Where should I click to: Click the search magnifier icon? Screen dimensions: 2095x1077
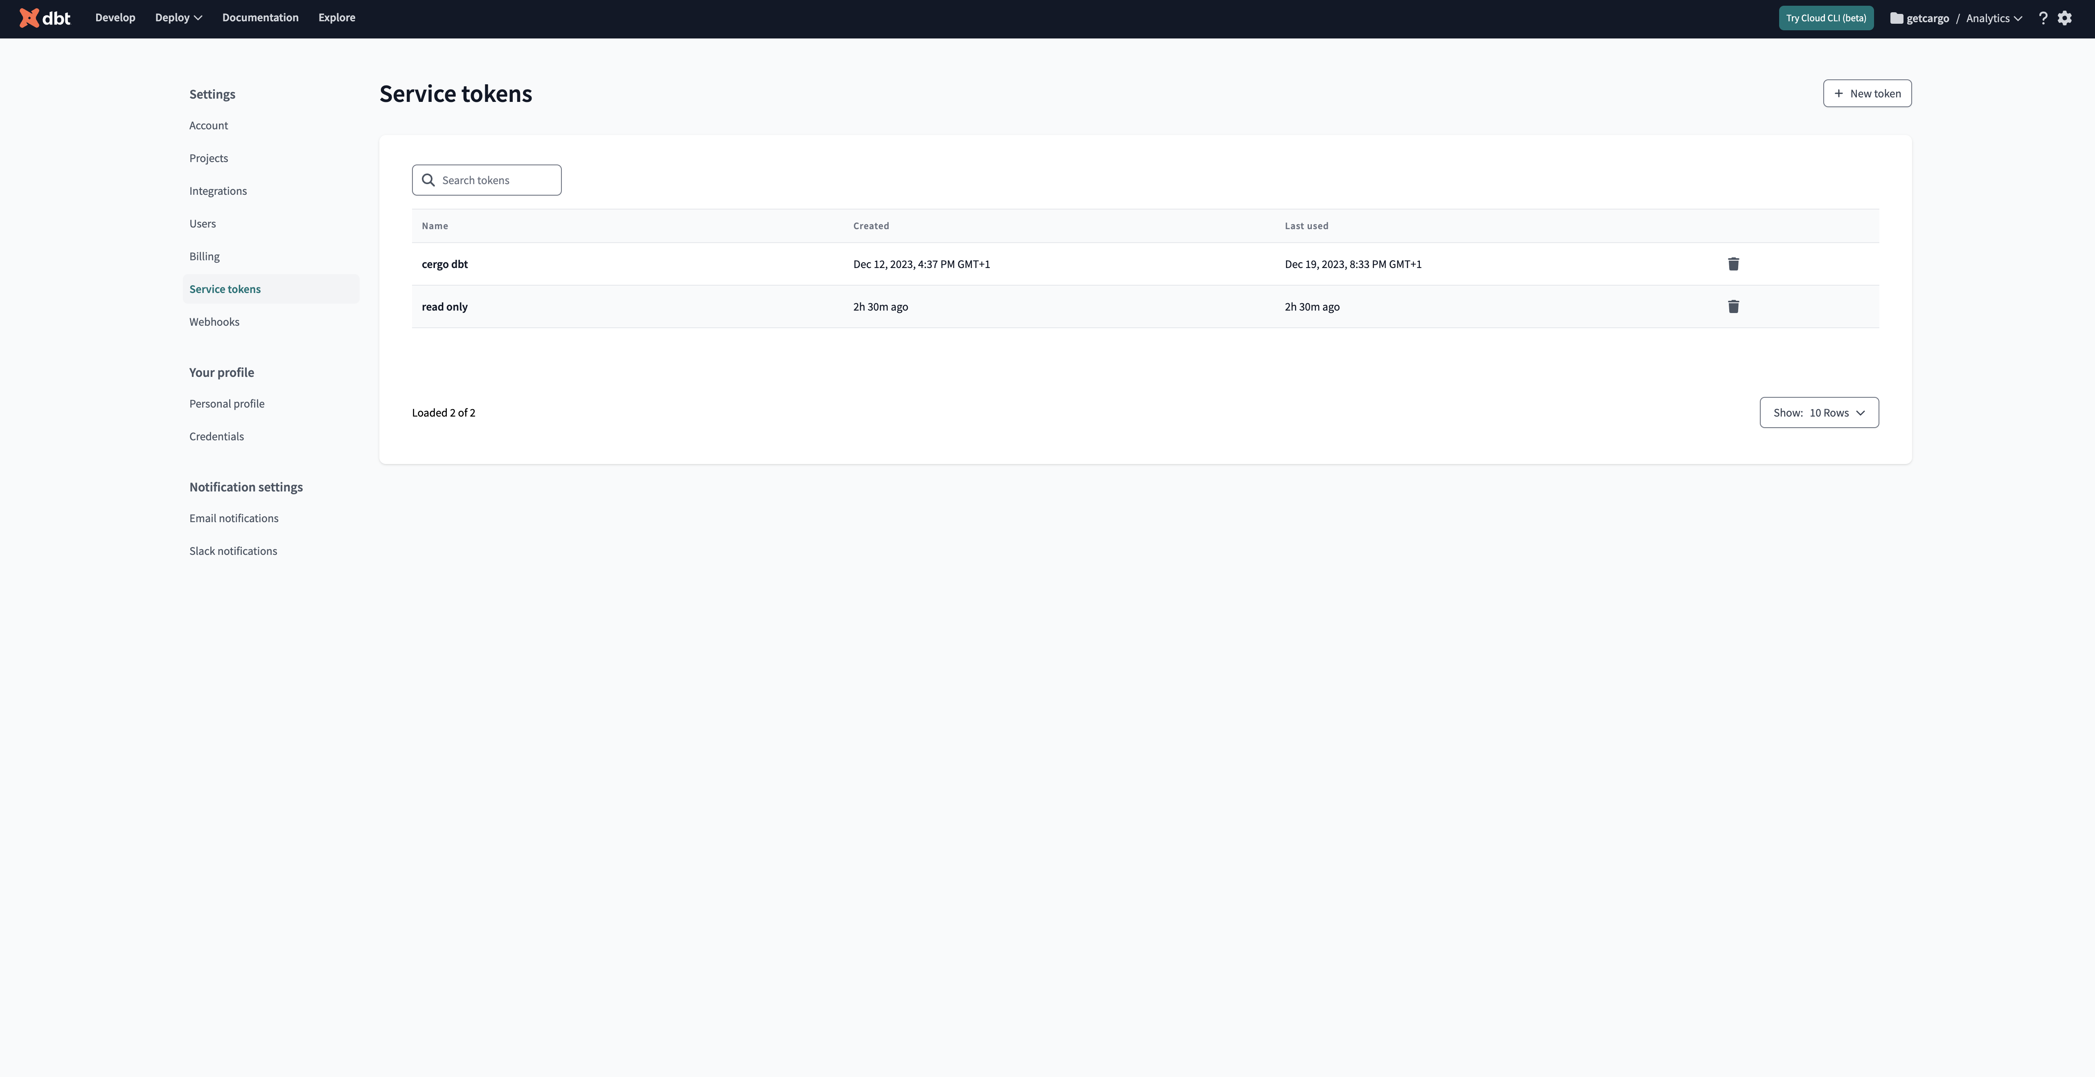[428, 180]
